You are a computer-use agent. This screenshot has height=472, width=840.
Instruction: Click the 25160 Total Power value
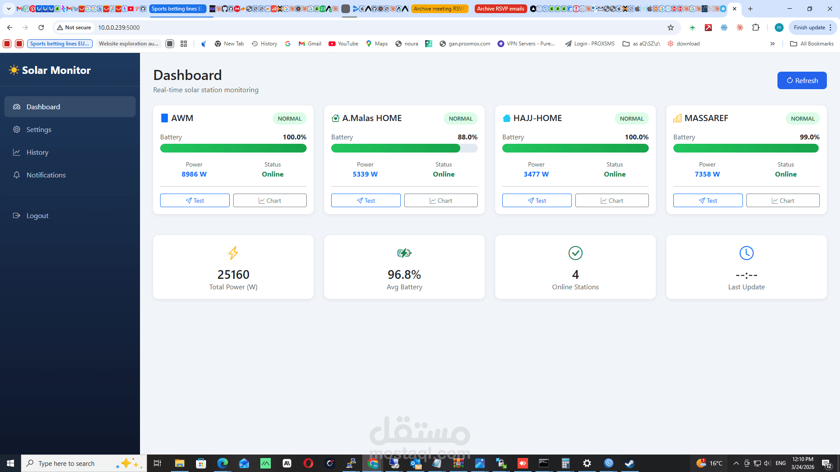coord(233,274)
